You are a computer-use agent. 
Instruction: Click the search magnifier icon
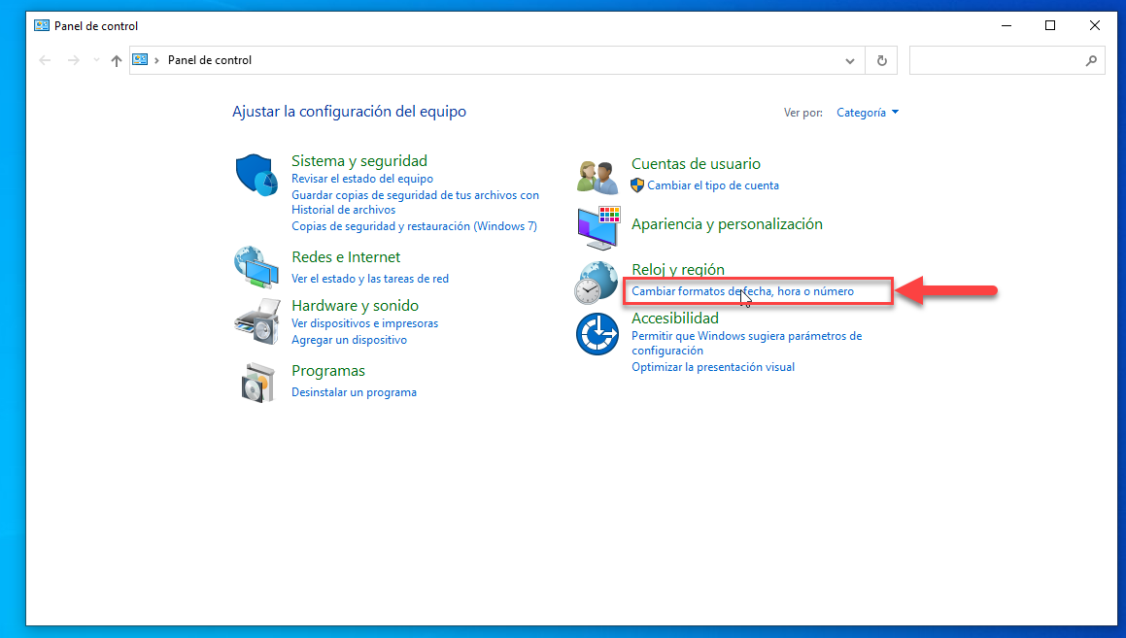coord(1091,61)
